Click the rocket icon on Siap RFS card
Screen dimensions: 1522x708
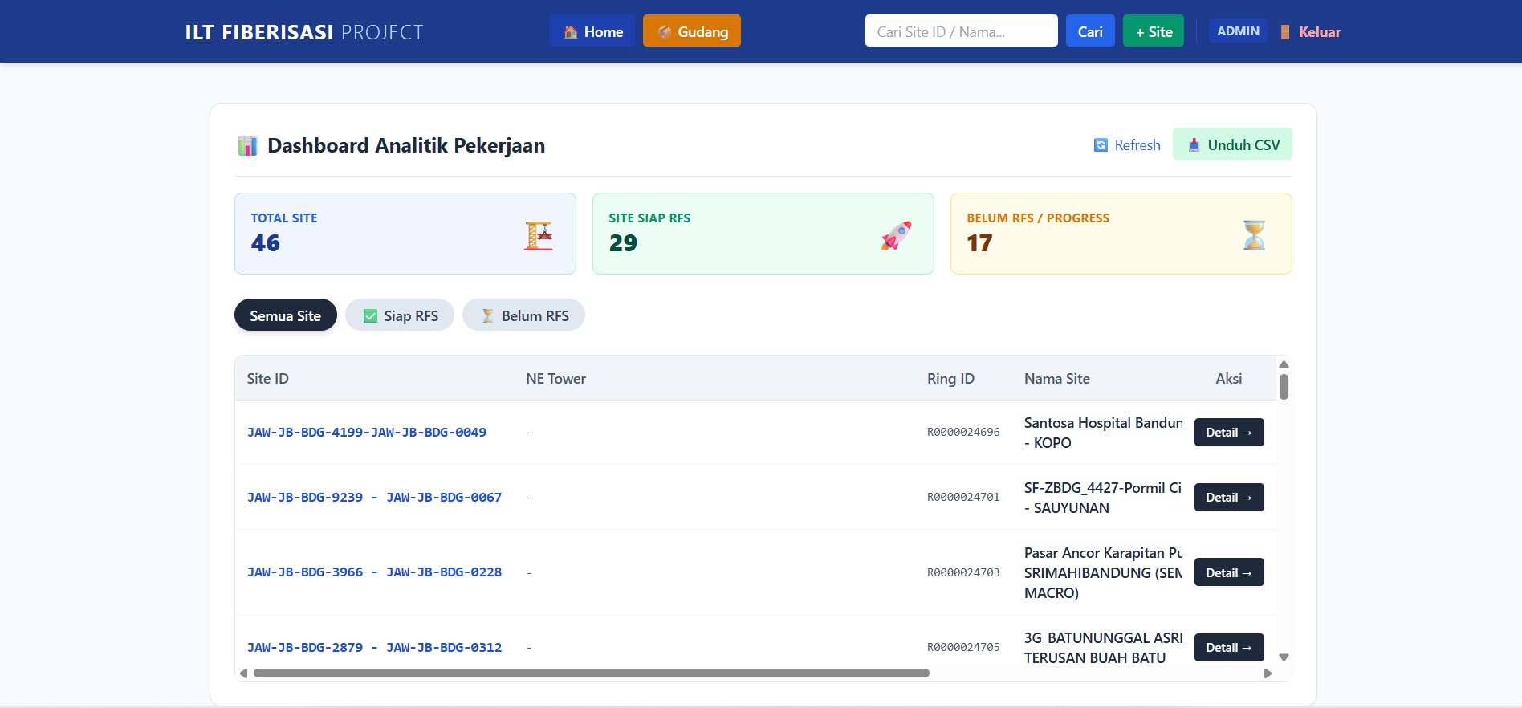coord(897,235)
